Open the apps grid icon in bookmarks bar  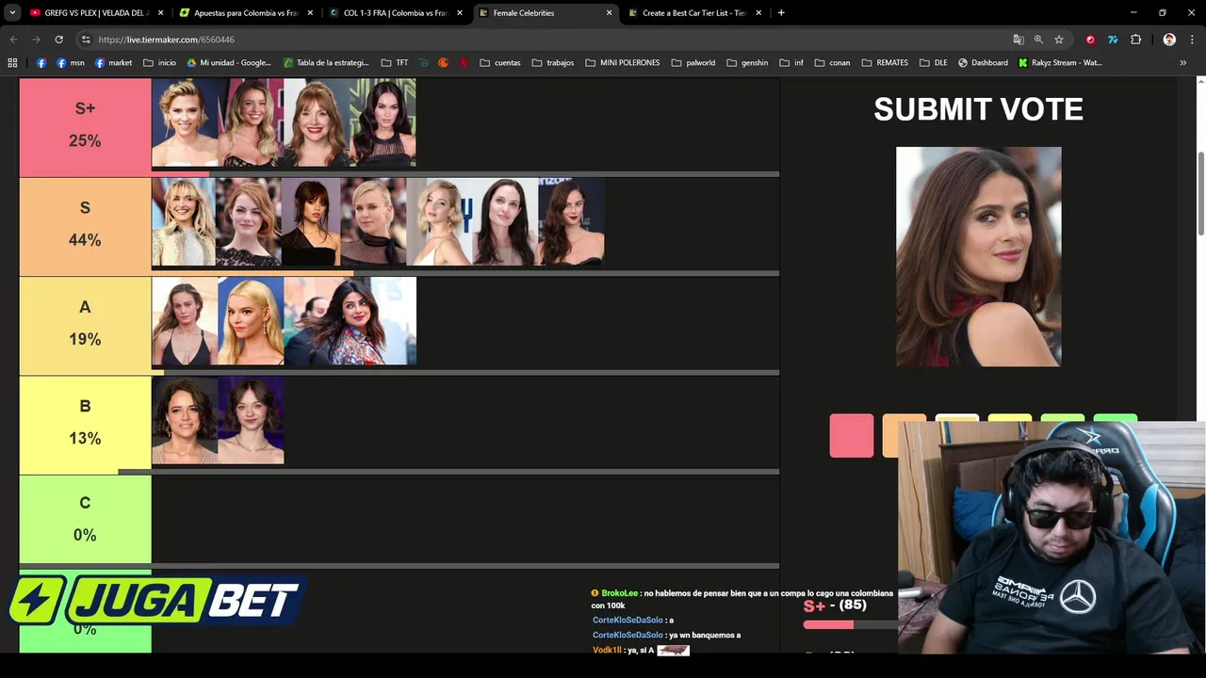tap(12, 63)
